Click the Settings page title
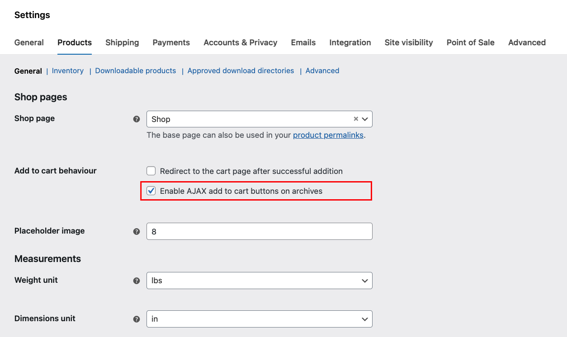The image size is (567, 337). pyautogui.click(x=32, y=15)
